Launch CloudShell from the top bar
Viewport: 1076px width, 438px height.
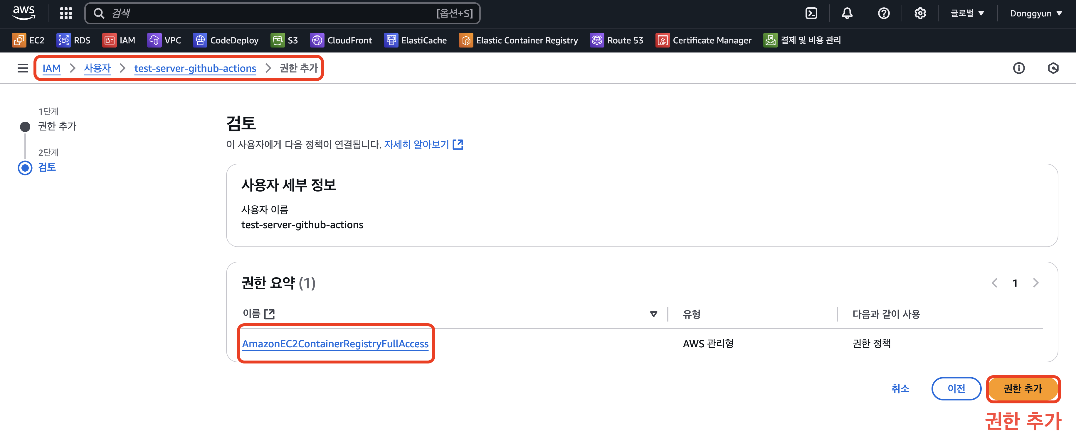(811, 13)
